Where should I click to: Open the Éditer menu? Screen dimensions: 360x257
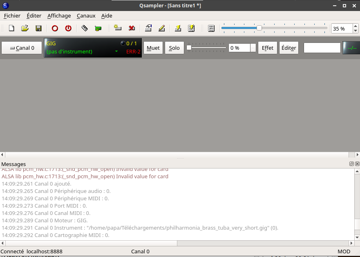[x=34, y=16]
